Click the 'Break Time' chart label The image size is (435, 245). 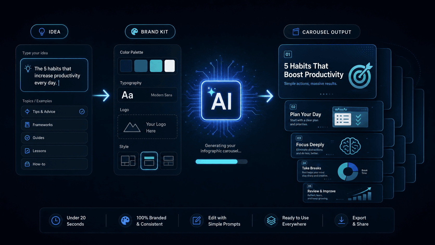coord(364,172)
